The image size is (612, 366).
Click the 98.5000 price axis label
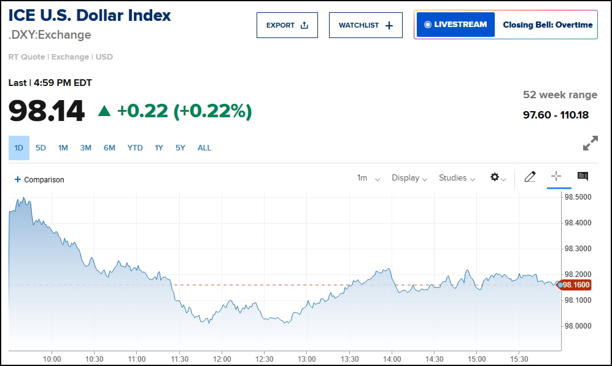pyautogui.click(x=578, y=197)
